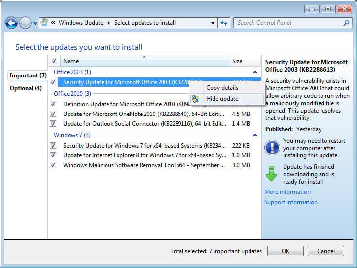This screenshot has height=268, width=357.
Task: Minimize the Windows Update window
Action: 312,9
